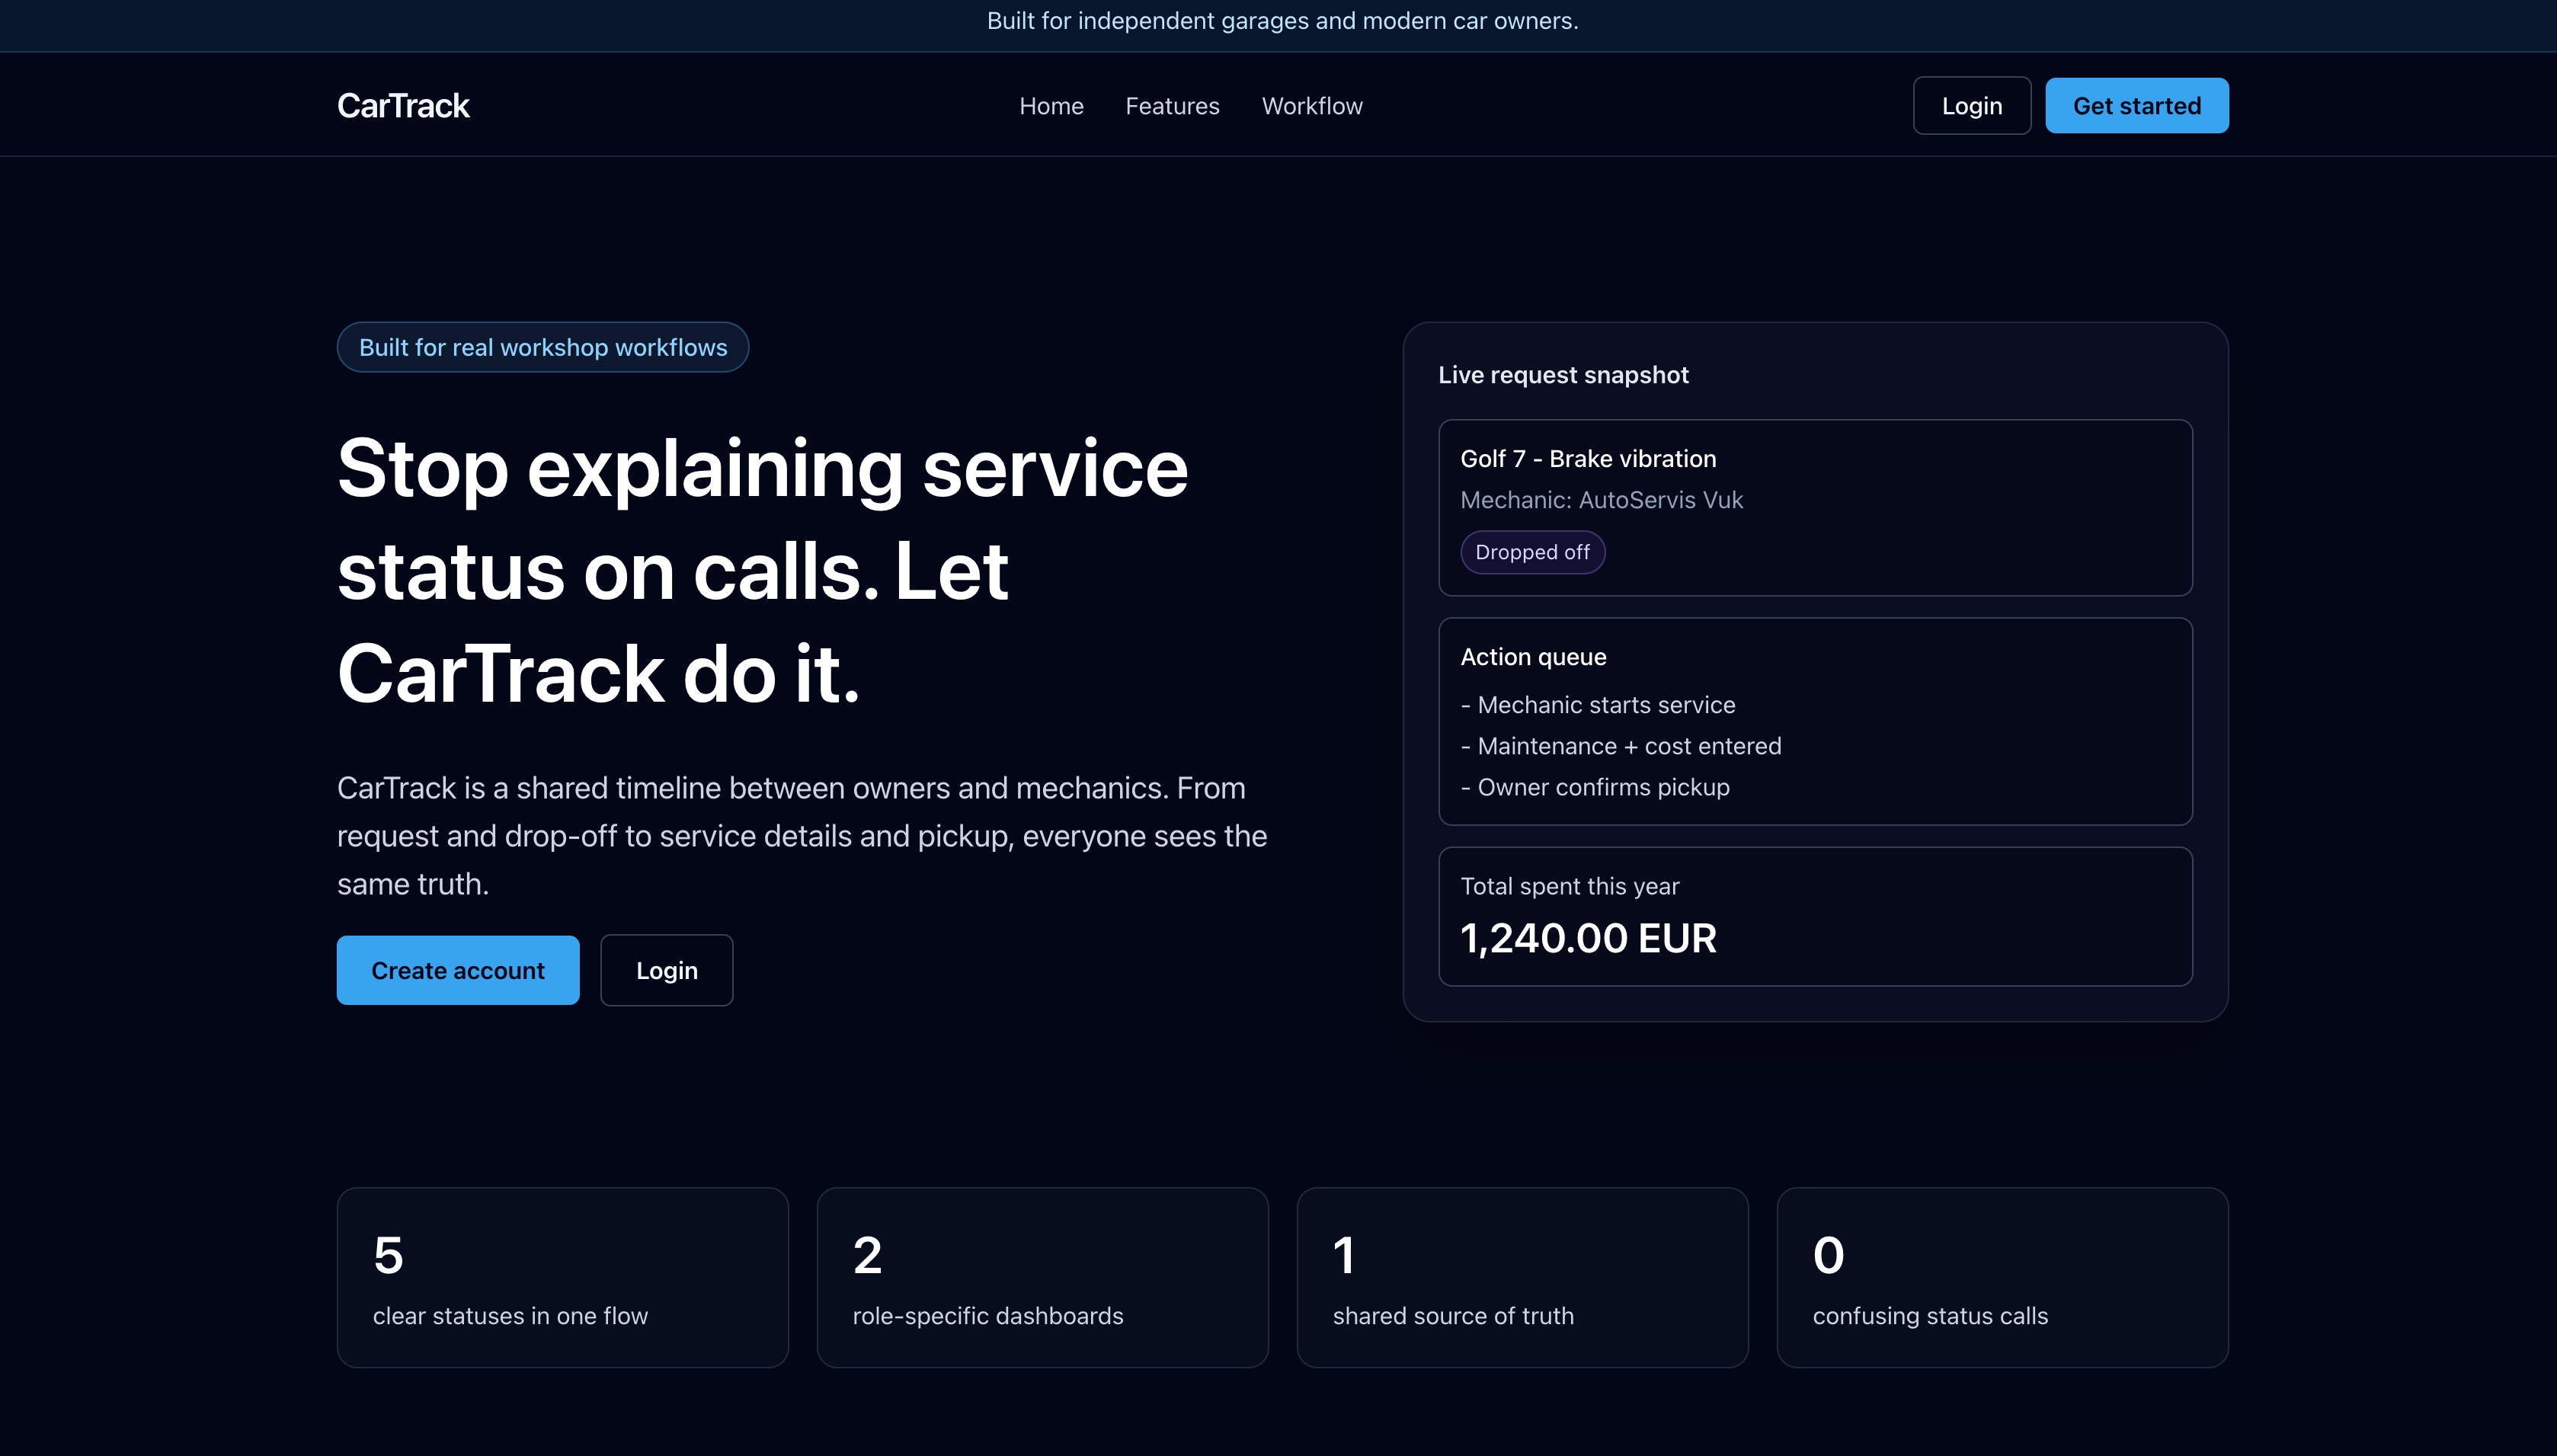Select the 'Built for real workshop workflows' badge
Viewport: 2557px width, 1456px height.
542,347
